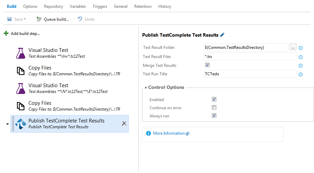Select the first Visual Studio Test flask icon
This screenshot has width=314, height=173.
pyautogui.click(x=21, y=53)
